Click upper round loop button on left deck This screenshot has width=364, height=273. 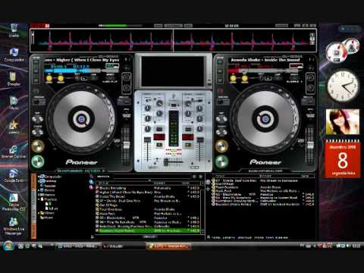(x=127, y=78)
